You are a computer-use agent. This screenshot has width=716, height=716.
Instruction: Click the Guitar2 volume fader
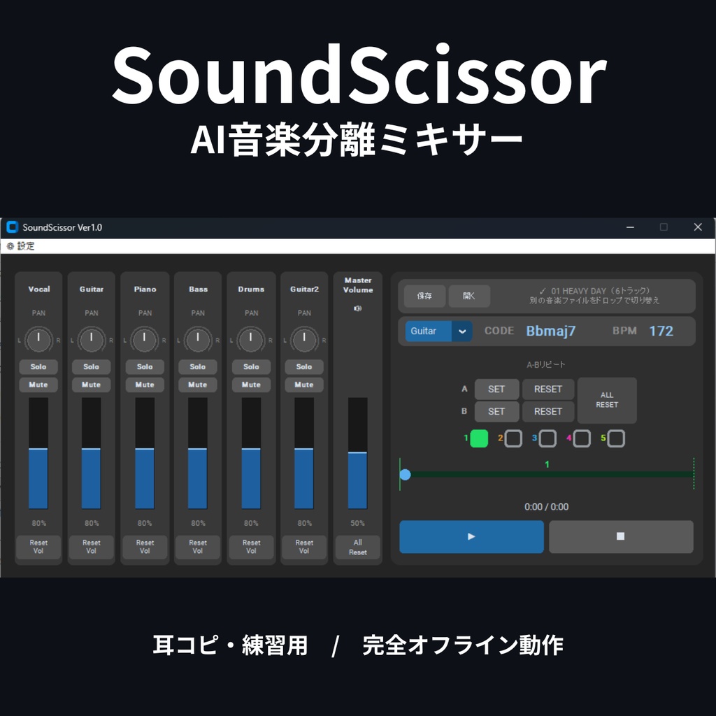point(304,453)
